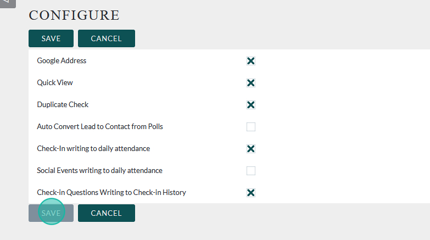Uncheck Check-in Questions Writing to Check-in History
This screenshot has height=240, width=430.
tap(251, 193)
